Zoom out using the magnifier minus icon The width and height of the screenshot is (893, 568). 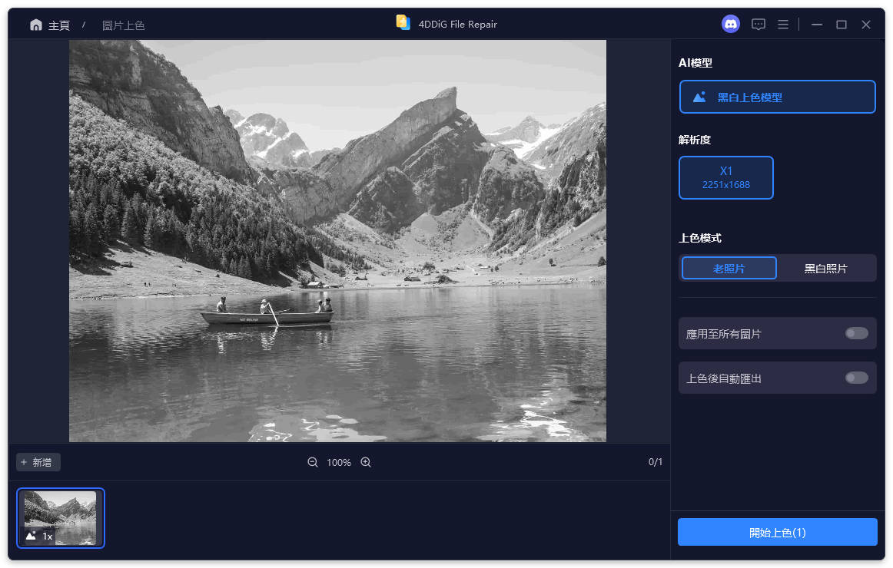(x=312, y=462)
